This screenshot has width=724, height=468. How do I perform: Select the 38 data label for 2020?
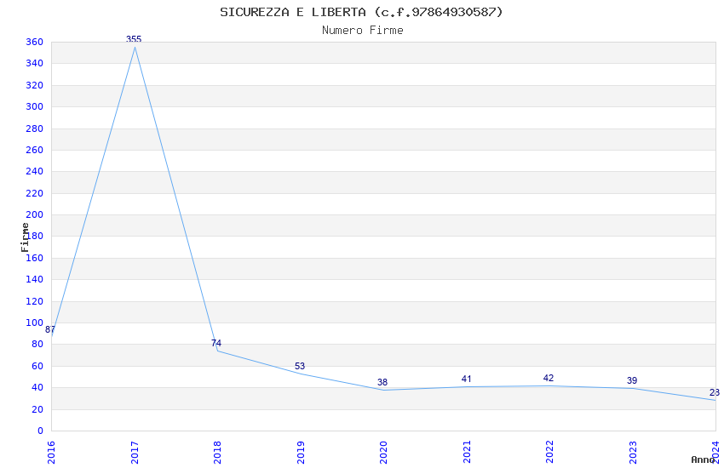tap(382, 382)
